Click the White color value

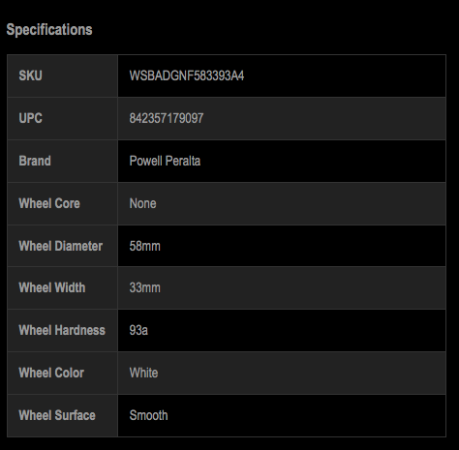click(x=143, y=373)
